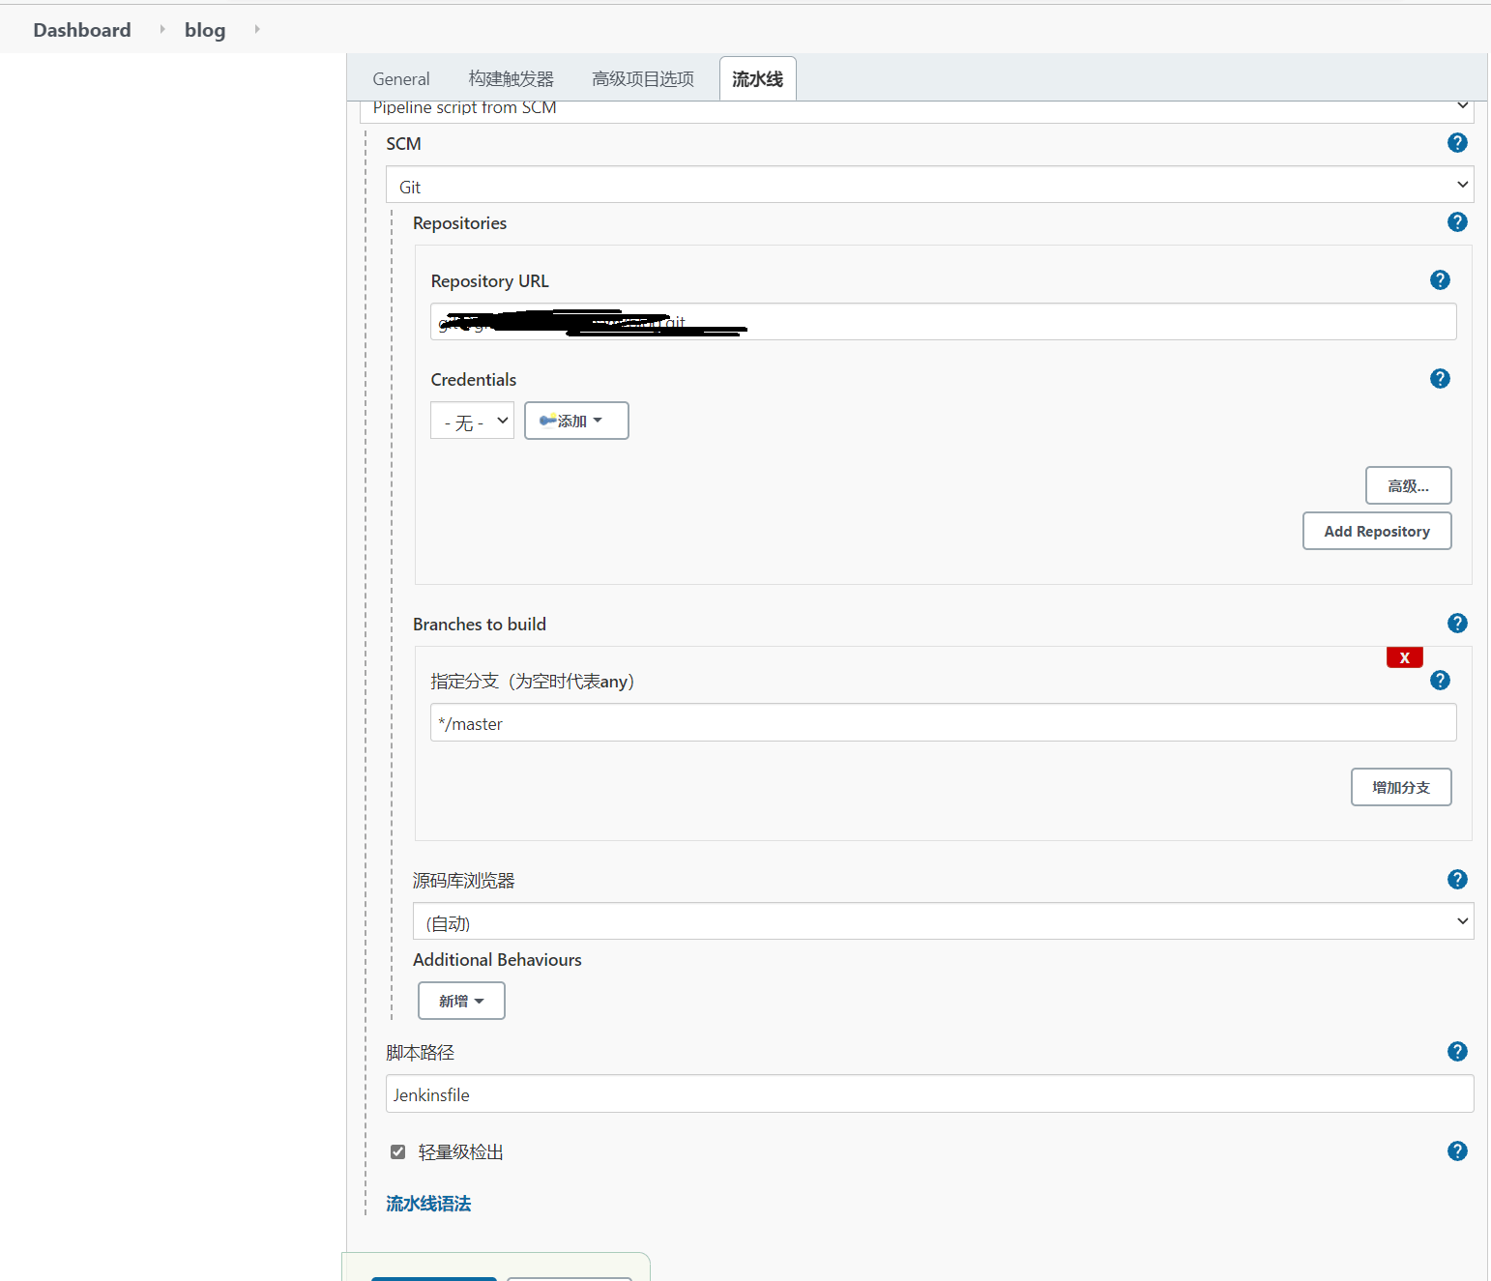This screenshot has height=1281, width=1491.
Task: Show help for Credentials field
Action: coord(1440,379)
